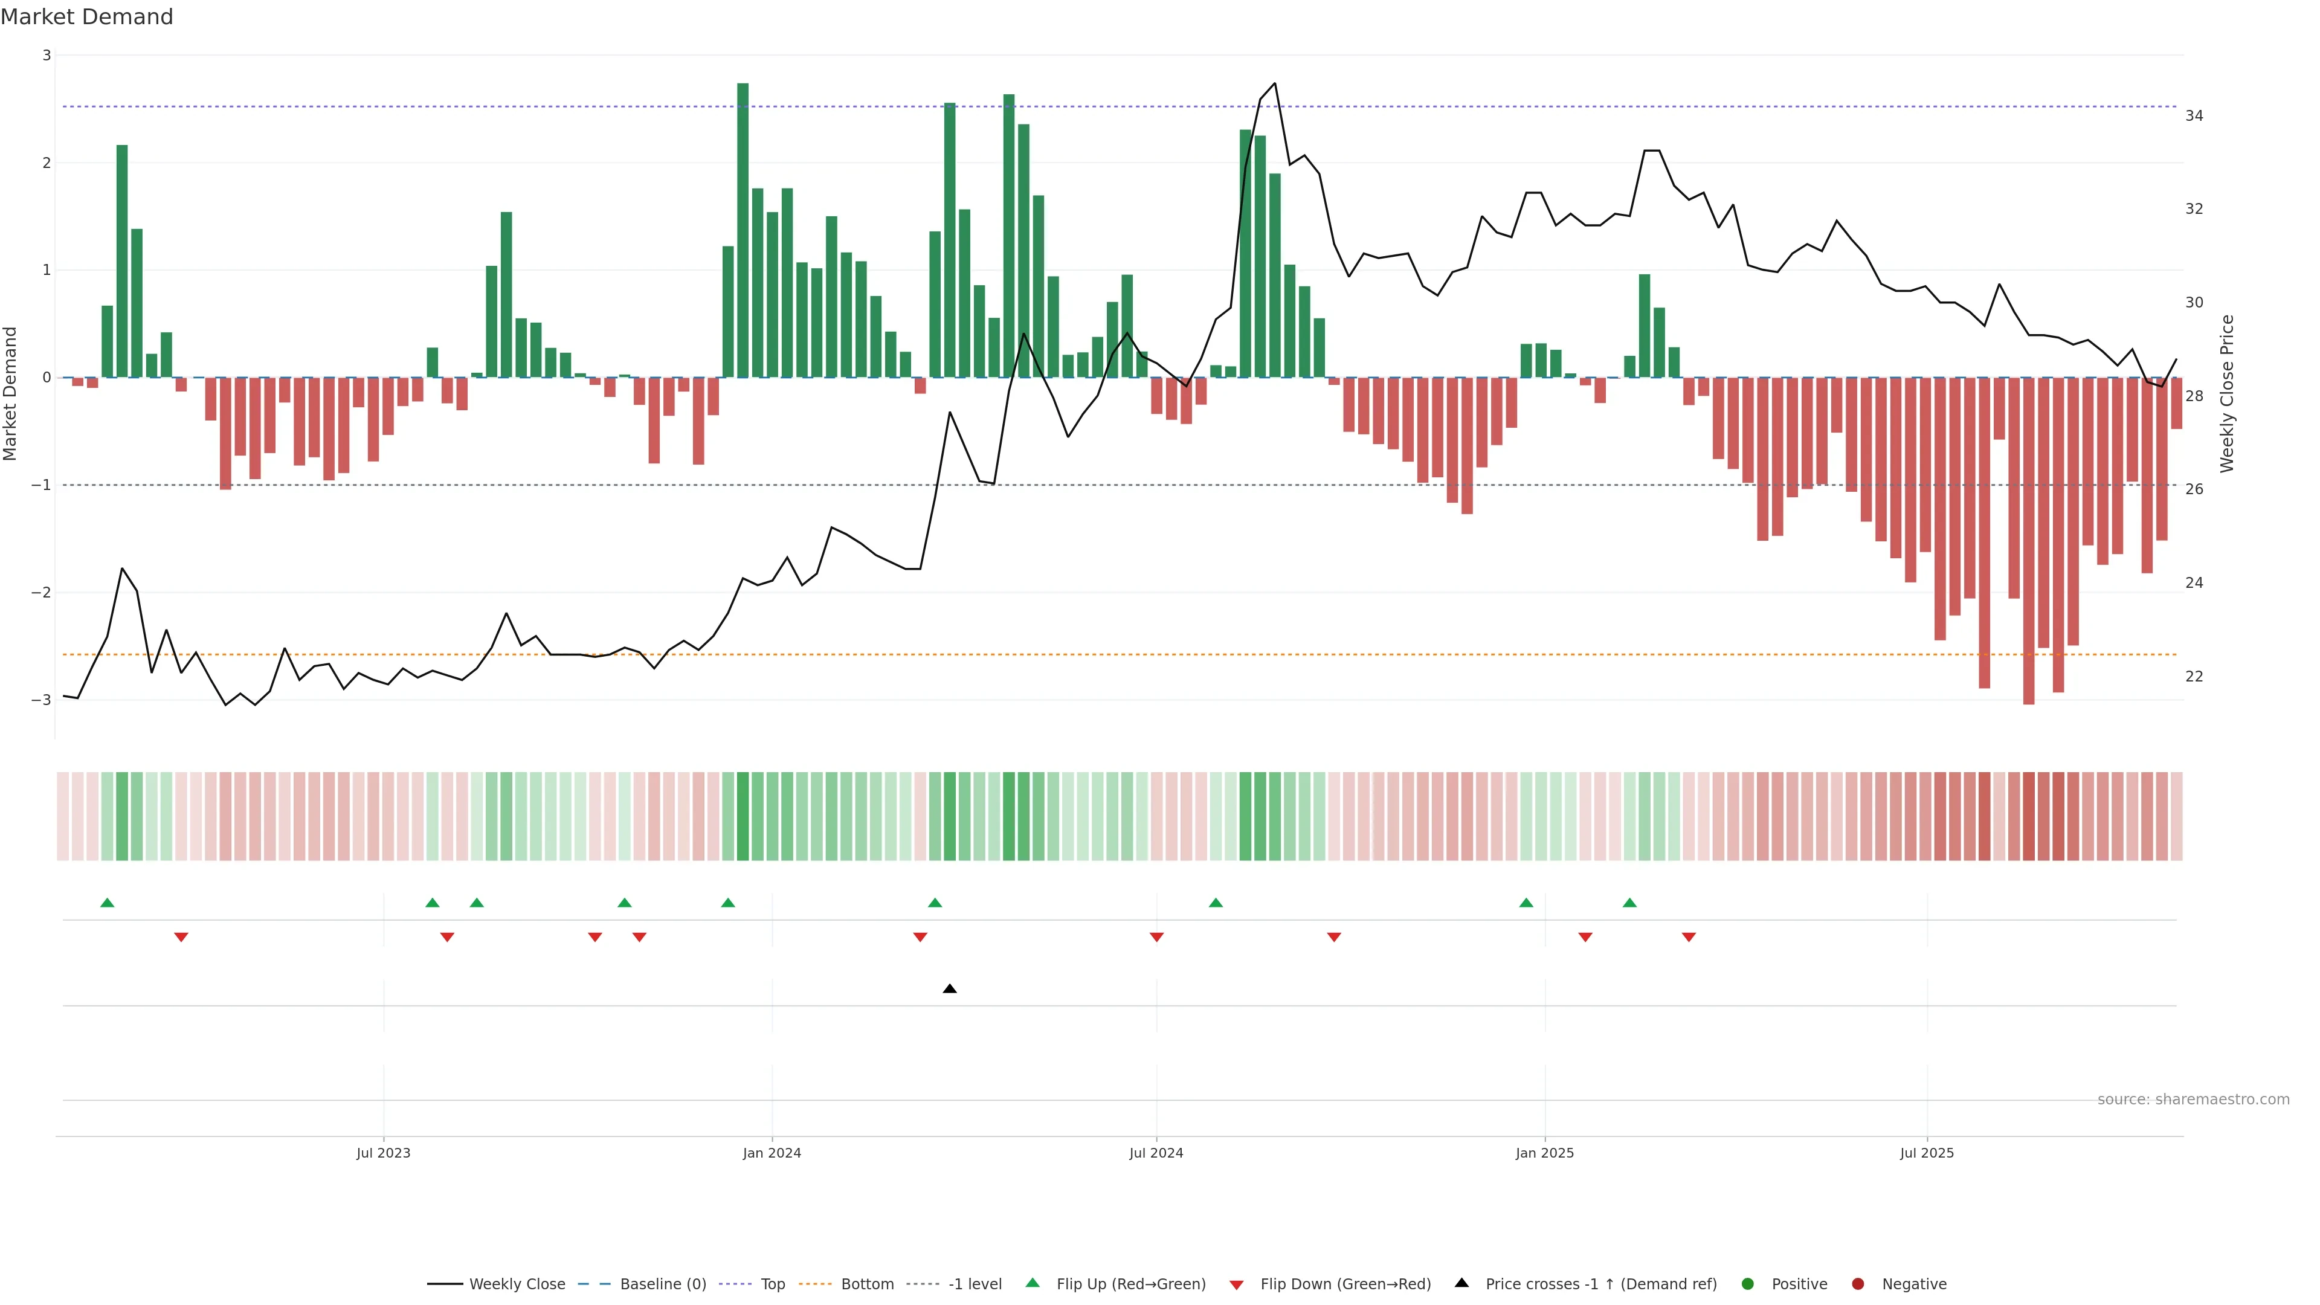Viewport: 2320px width, 1305px height.
Task: Click the Jan 2024 x-axis label
Action: tap(772, 1153)
